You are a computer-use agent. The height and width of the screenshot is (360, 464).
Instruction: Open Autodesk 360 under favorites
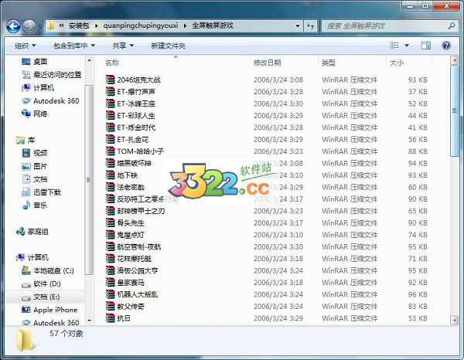pyautogui.click(x=50, y=100)
